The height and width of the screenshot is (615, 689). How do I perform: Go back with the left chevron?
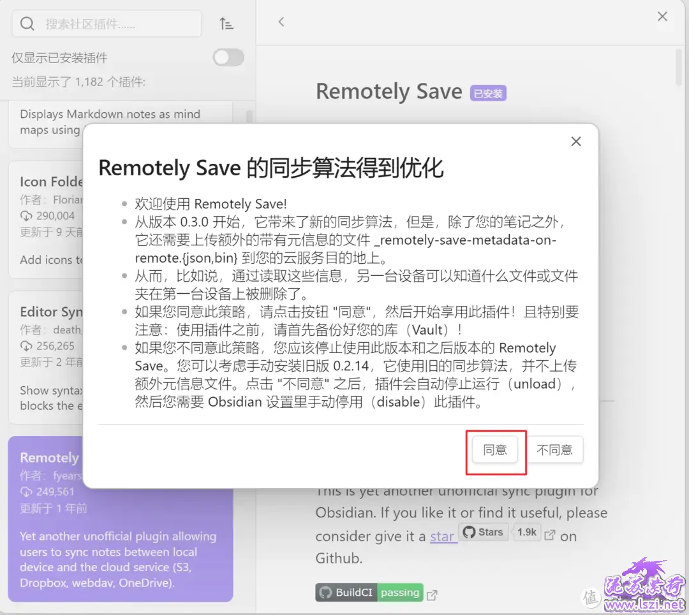pyautogui.click(x=282, y=22)
